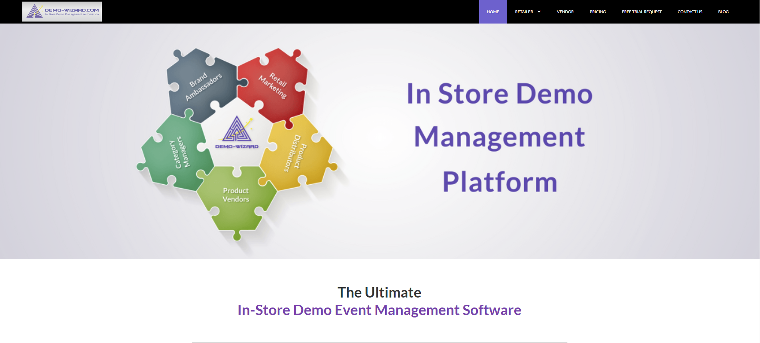Click the Brand Ambassadors puzzle piece
This screenshot has height=343, width=760.
point(203,86)
